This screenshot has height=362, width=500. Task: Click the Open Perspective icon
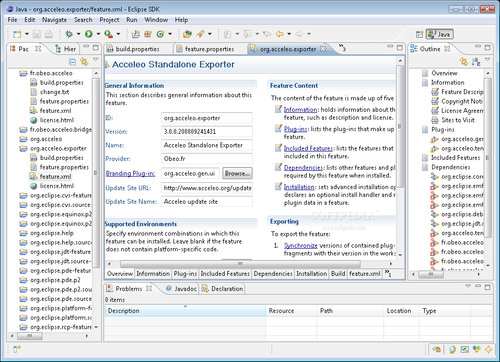point(420,34)
